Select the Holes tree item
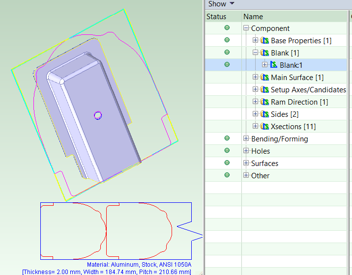Screen dimensions: 352x275 (x=260, y=151)
